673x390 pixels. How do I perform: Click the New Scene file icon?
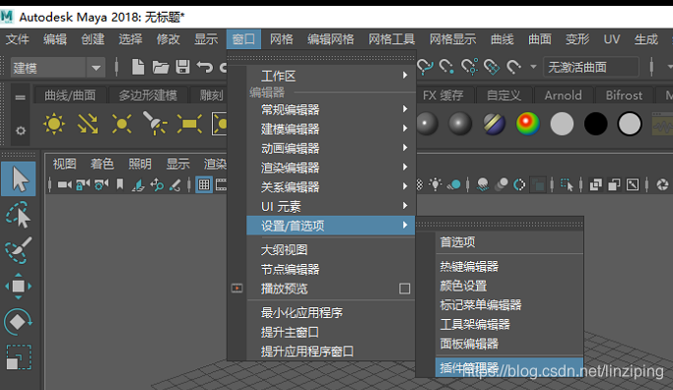[137, 67]
